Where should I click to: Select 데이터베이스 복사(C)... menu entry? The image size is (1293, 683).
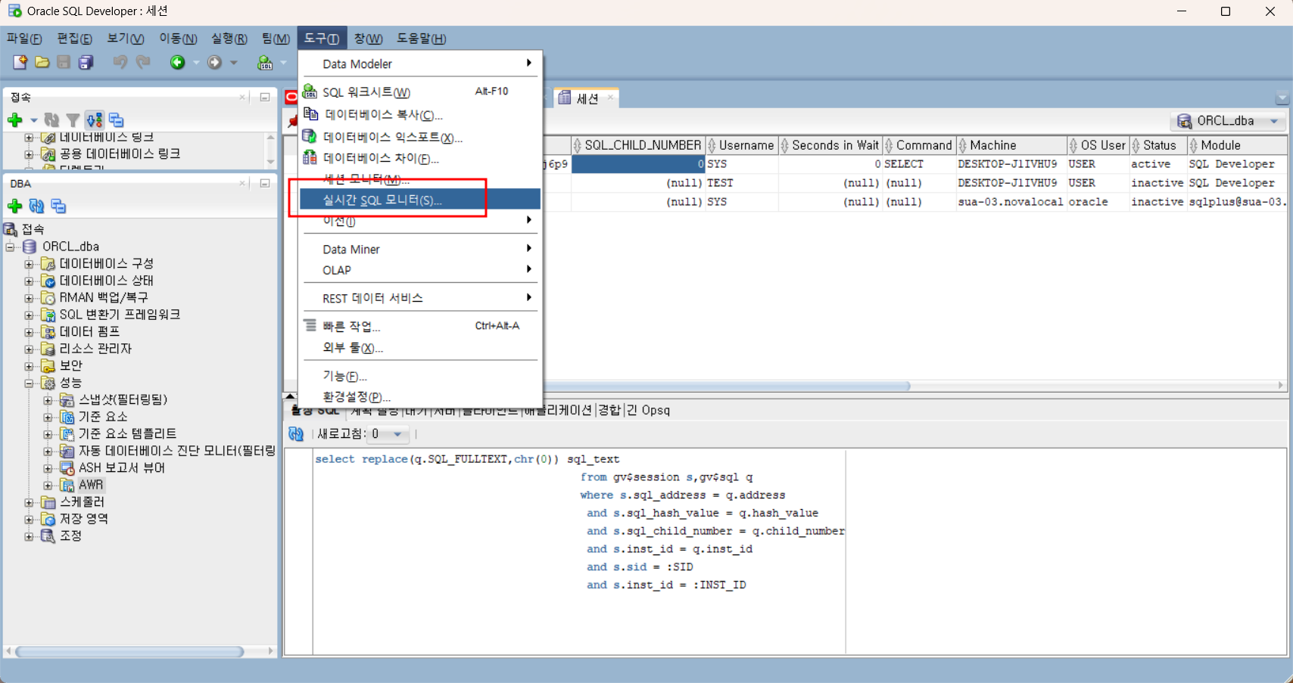[420, 115]
